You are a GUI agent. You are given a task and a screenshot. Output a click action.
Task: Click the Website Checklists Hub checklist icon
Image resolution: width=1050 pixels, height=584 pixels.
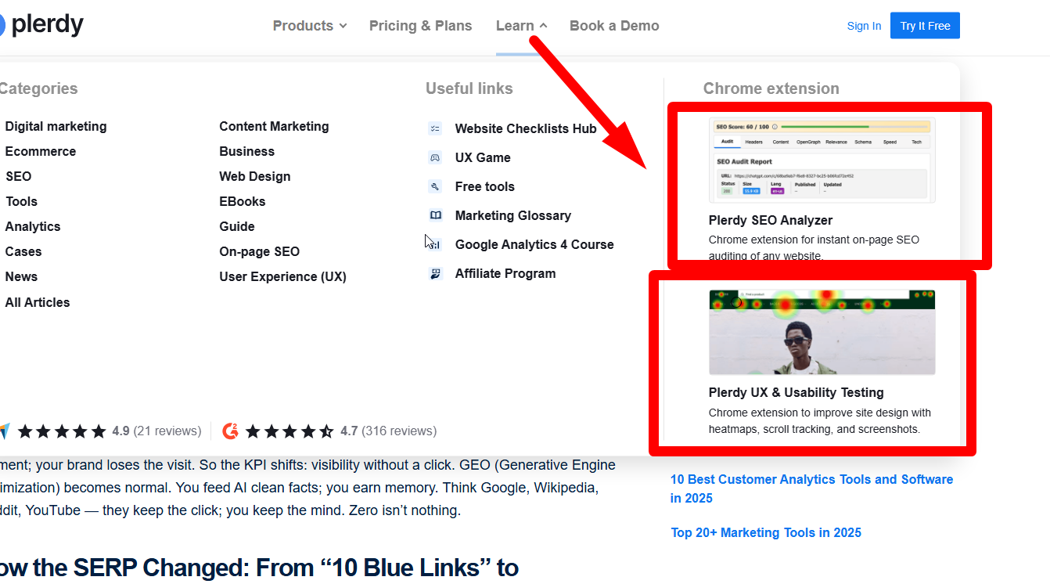(435, 128)
